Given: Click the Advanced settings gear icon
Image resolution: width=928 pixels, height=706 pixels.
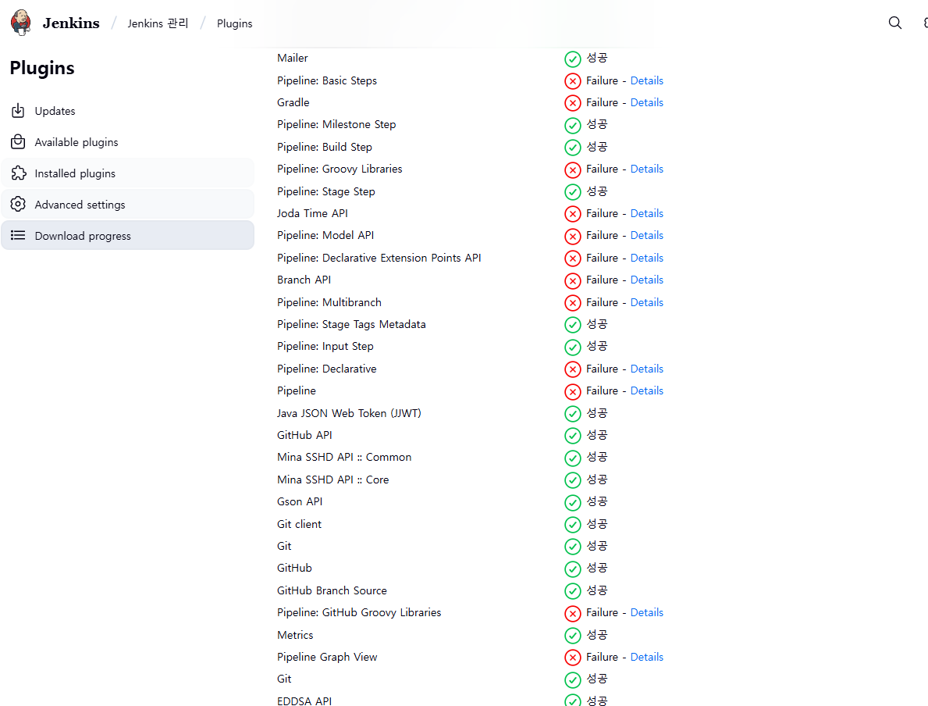Looking at the screenshot, I should point(19,205).
